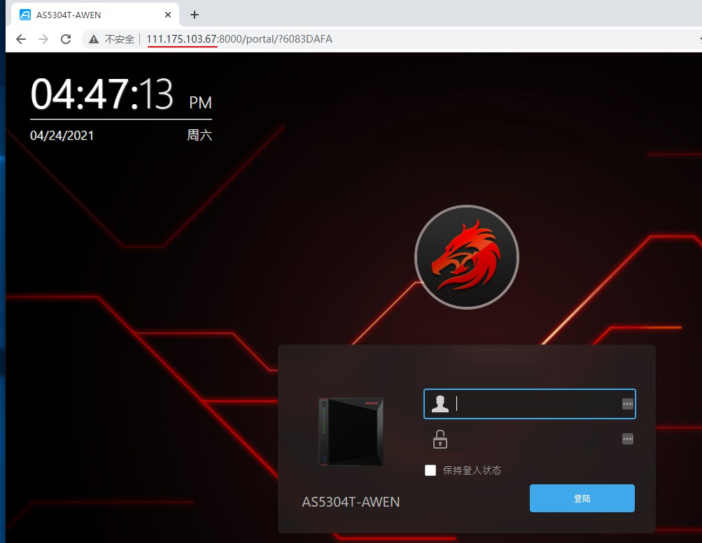Reload the current page
This screenshot has width=702, height=543.
click(66, 39)
